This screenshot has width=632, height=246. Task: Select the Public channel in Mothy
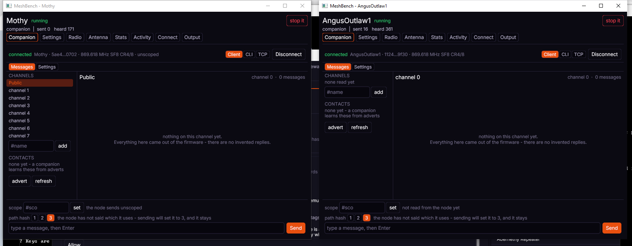pos(40,83)
